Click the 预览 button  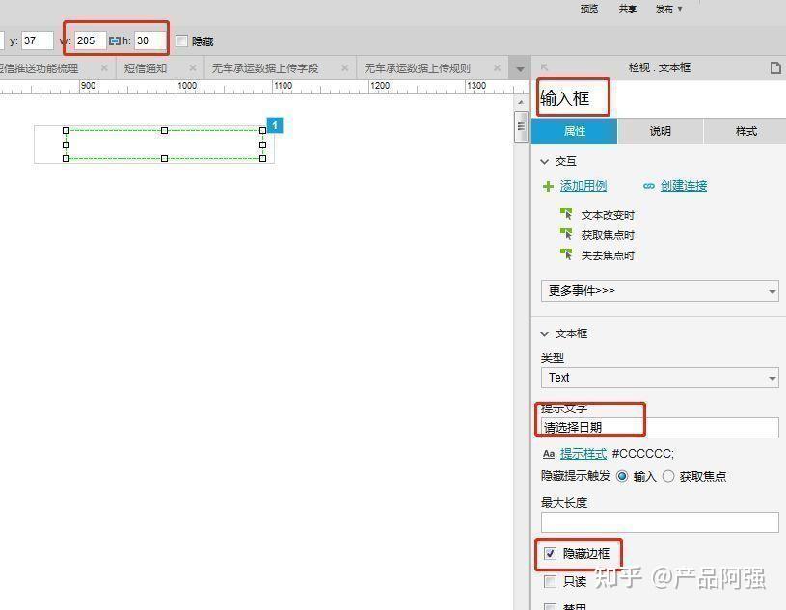click(x=589, y=9)
